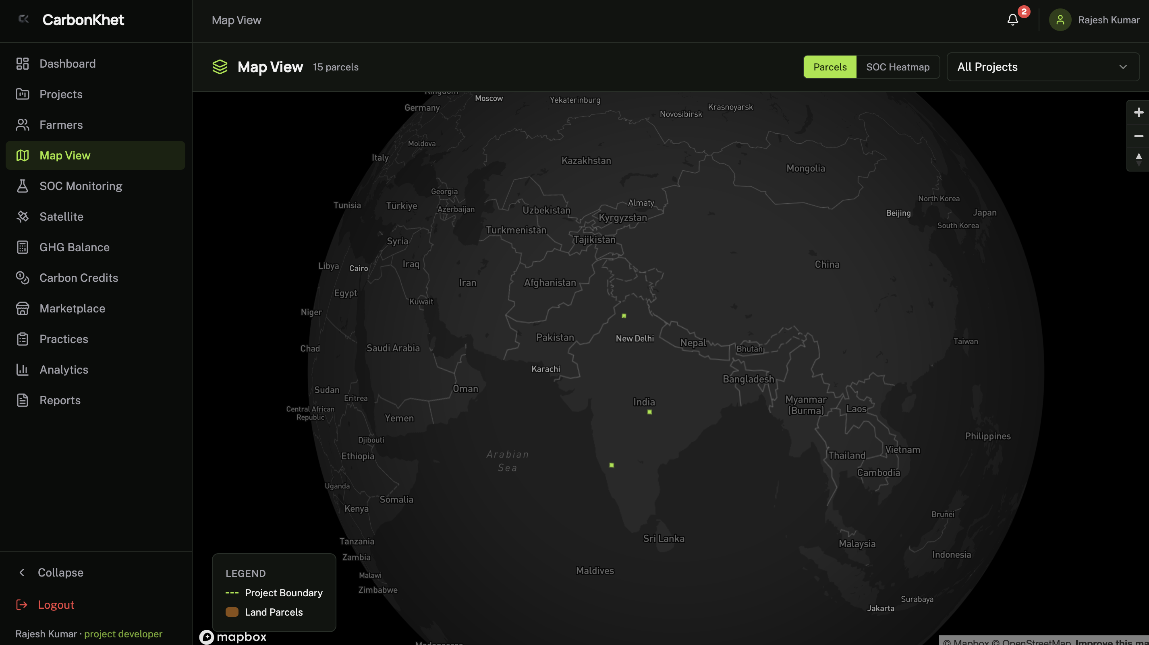Open Practices page

point(95,339)
